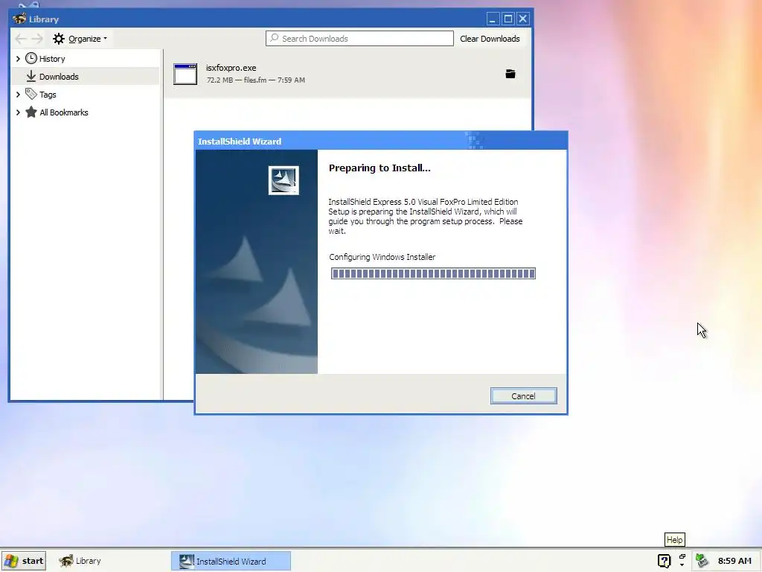
Task: Go forward with the Library forward arrow
Action: 37,39
